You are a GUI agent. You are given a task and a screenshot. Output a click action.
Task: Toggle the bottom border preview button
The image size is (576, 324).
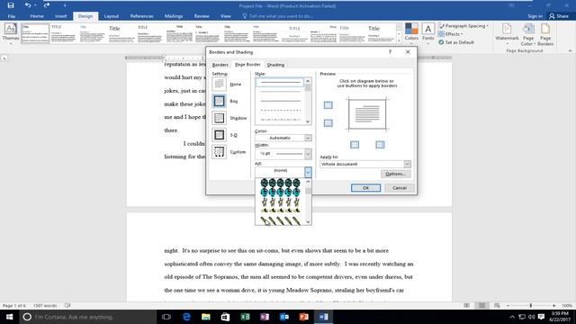pyautogui.click(x=328, y=122)
